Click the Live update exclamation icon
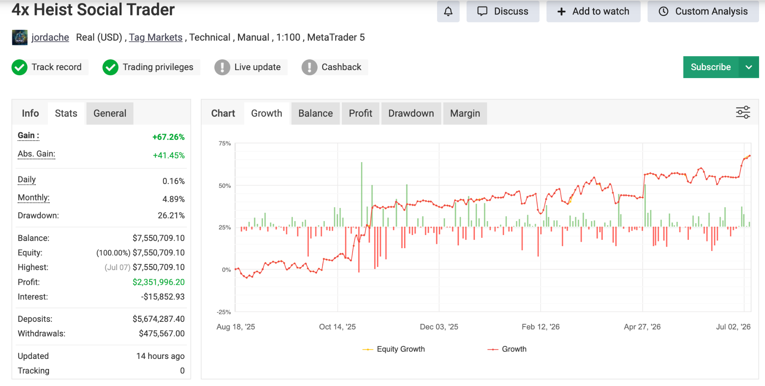This screenshot has width=765, height=386. [x=222, y=67]
